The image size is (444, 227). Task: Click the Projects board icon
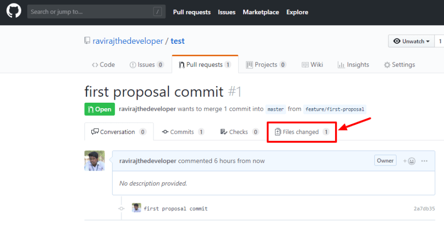[249, 64]
